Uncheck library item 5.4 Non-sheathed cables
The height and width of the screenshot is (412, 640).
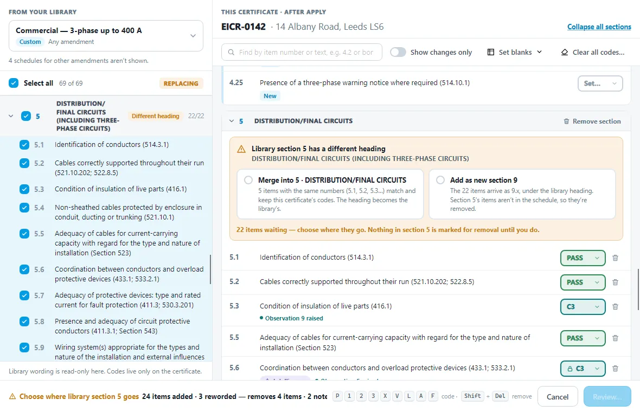[24, 208]
